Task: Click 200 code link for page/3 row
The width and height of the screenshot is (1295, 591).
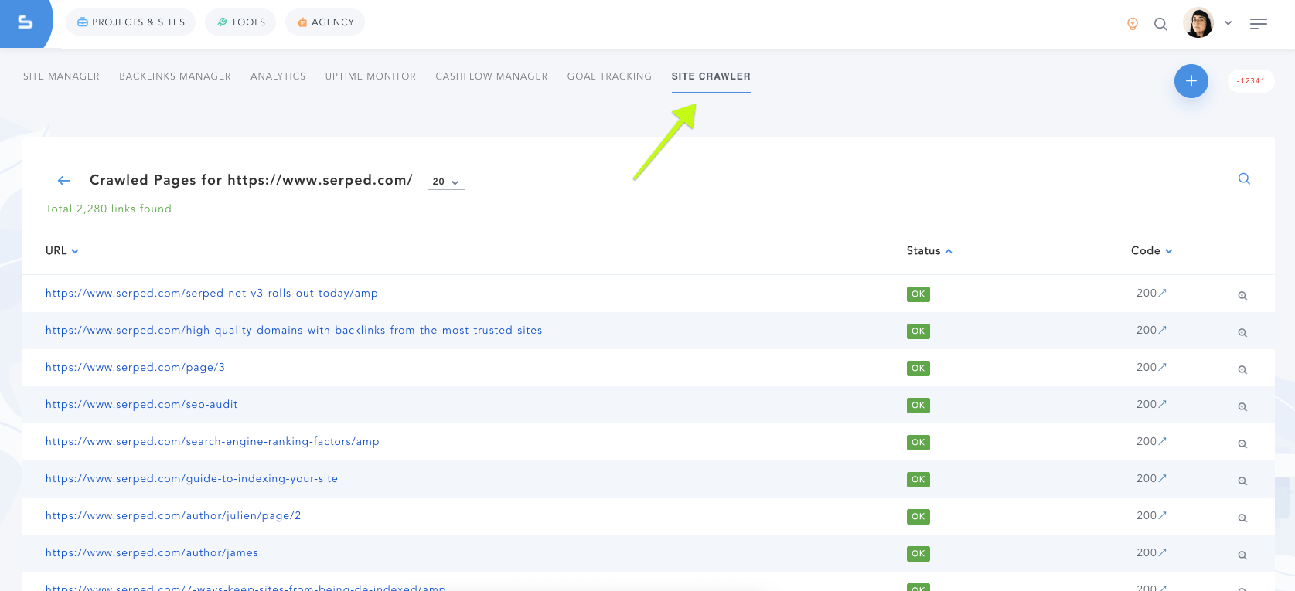Action: (1151, 368)
